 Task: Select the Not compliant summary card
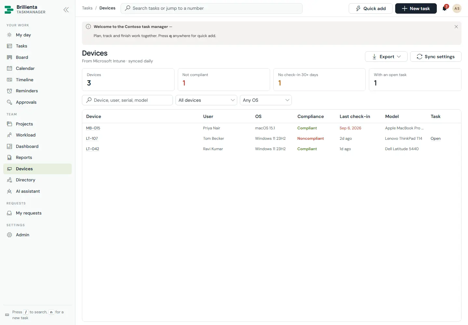coord(224,80)
